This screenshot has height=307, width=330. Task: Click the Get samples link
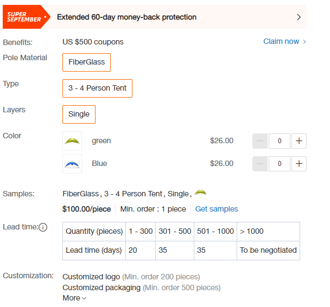pos(217,209)
